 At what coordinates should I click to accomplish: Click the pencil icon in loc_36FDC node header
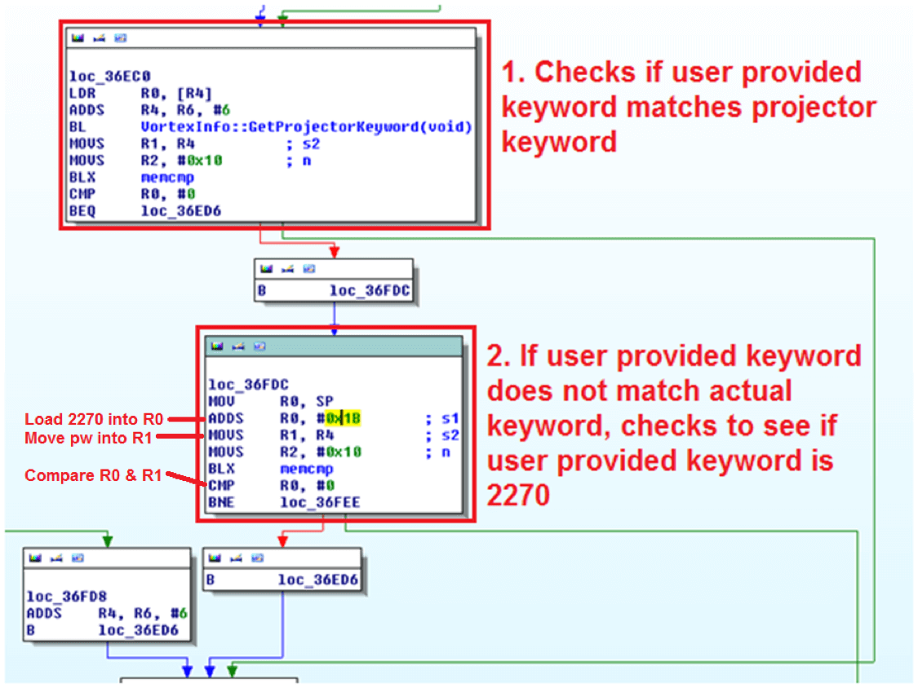[238, 346]
